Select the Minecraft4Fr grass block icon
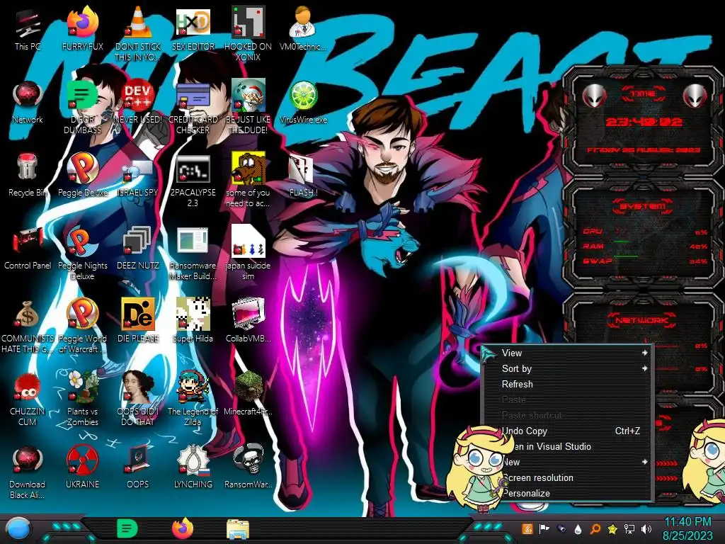The image size is (725, 544). [248, 394]
